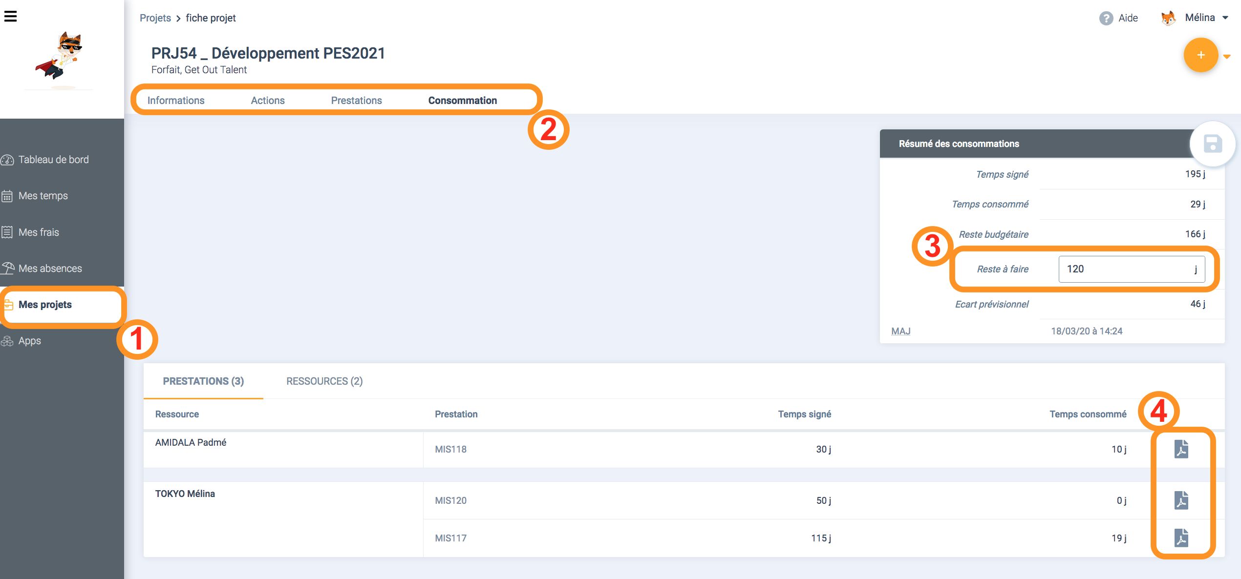1241x579 pixels.
Task: Expand the Mélina user menu arrow
Action: [1225, 18]
